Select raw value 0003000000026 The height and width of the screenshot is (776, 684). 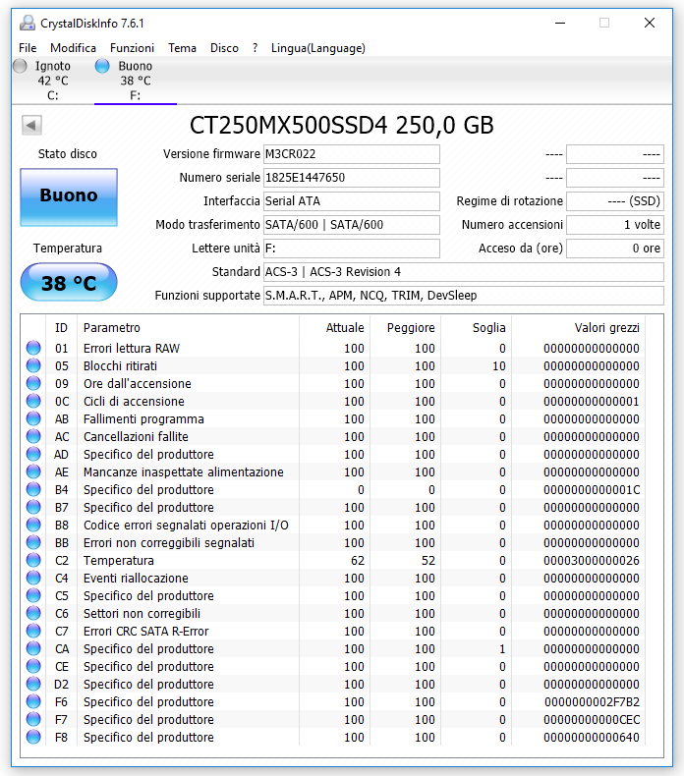pos(592,560)
